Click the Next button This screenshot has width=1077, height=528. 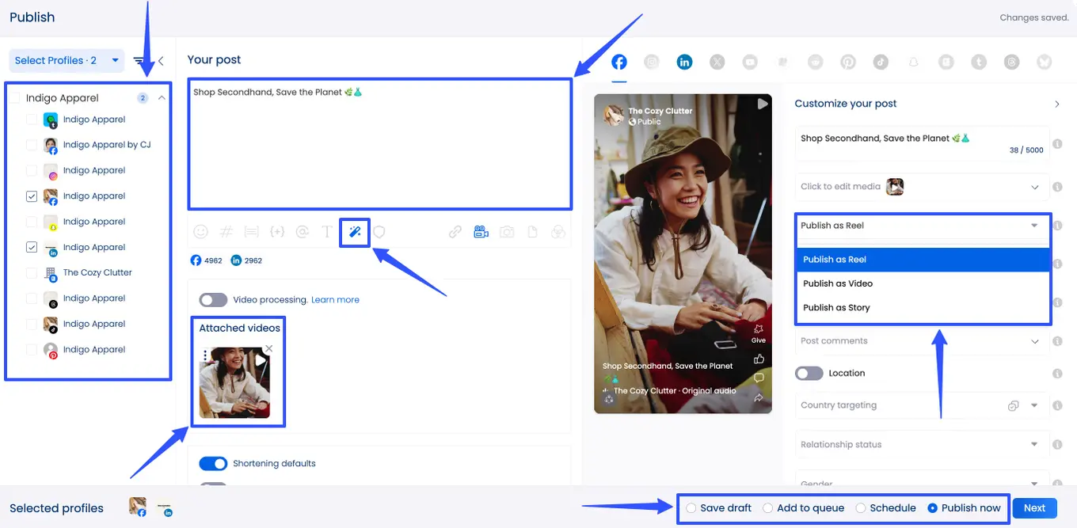pyautogui.click(x=1034, y=507)
